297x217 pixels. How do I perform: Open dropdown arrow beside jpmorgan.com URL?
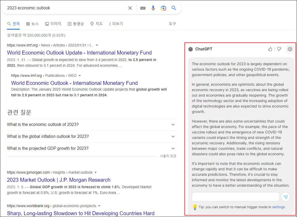tap(96, 173)
